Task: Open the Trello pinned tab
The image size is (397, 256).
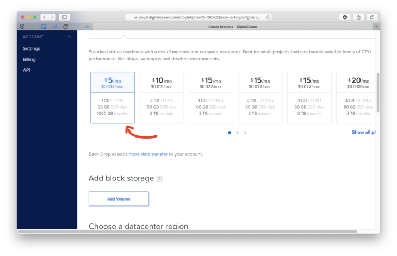Action: tap(44, 27)
